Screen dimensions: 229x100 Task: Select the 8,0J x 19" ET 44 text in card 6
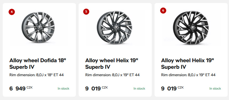(x=202, y=75)
